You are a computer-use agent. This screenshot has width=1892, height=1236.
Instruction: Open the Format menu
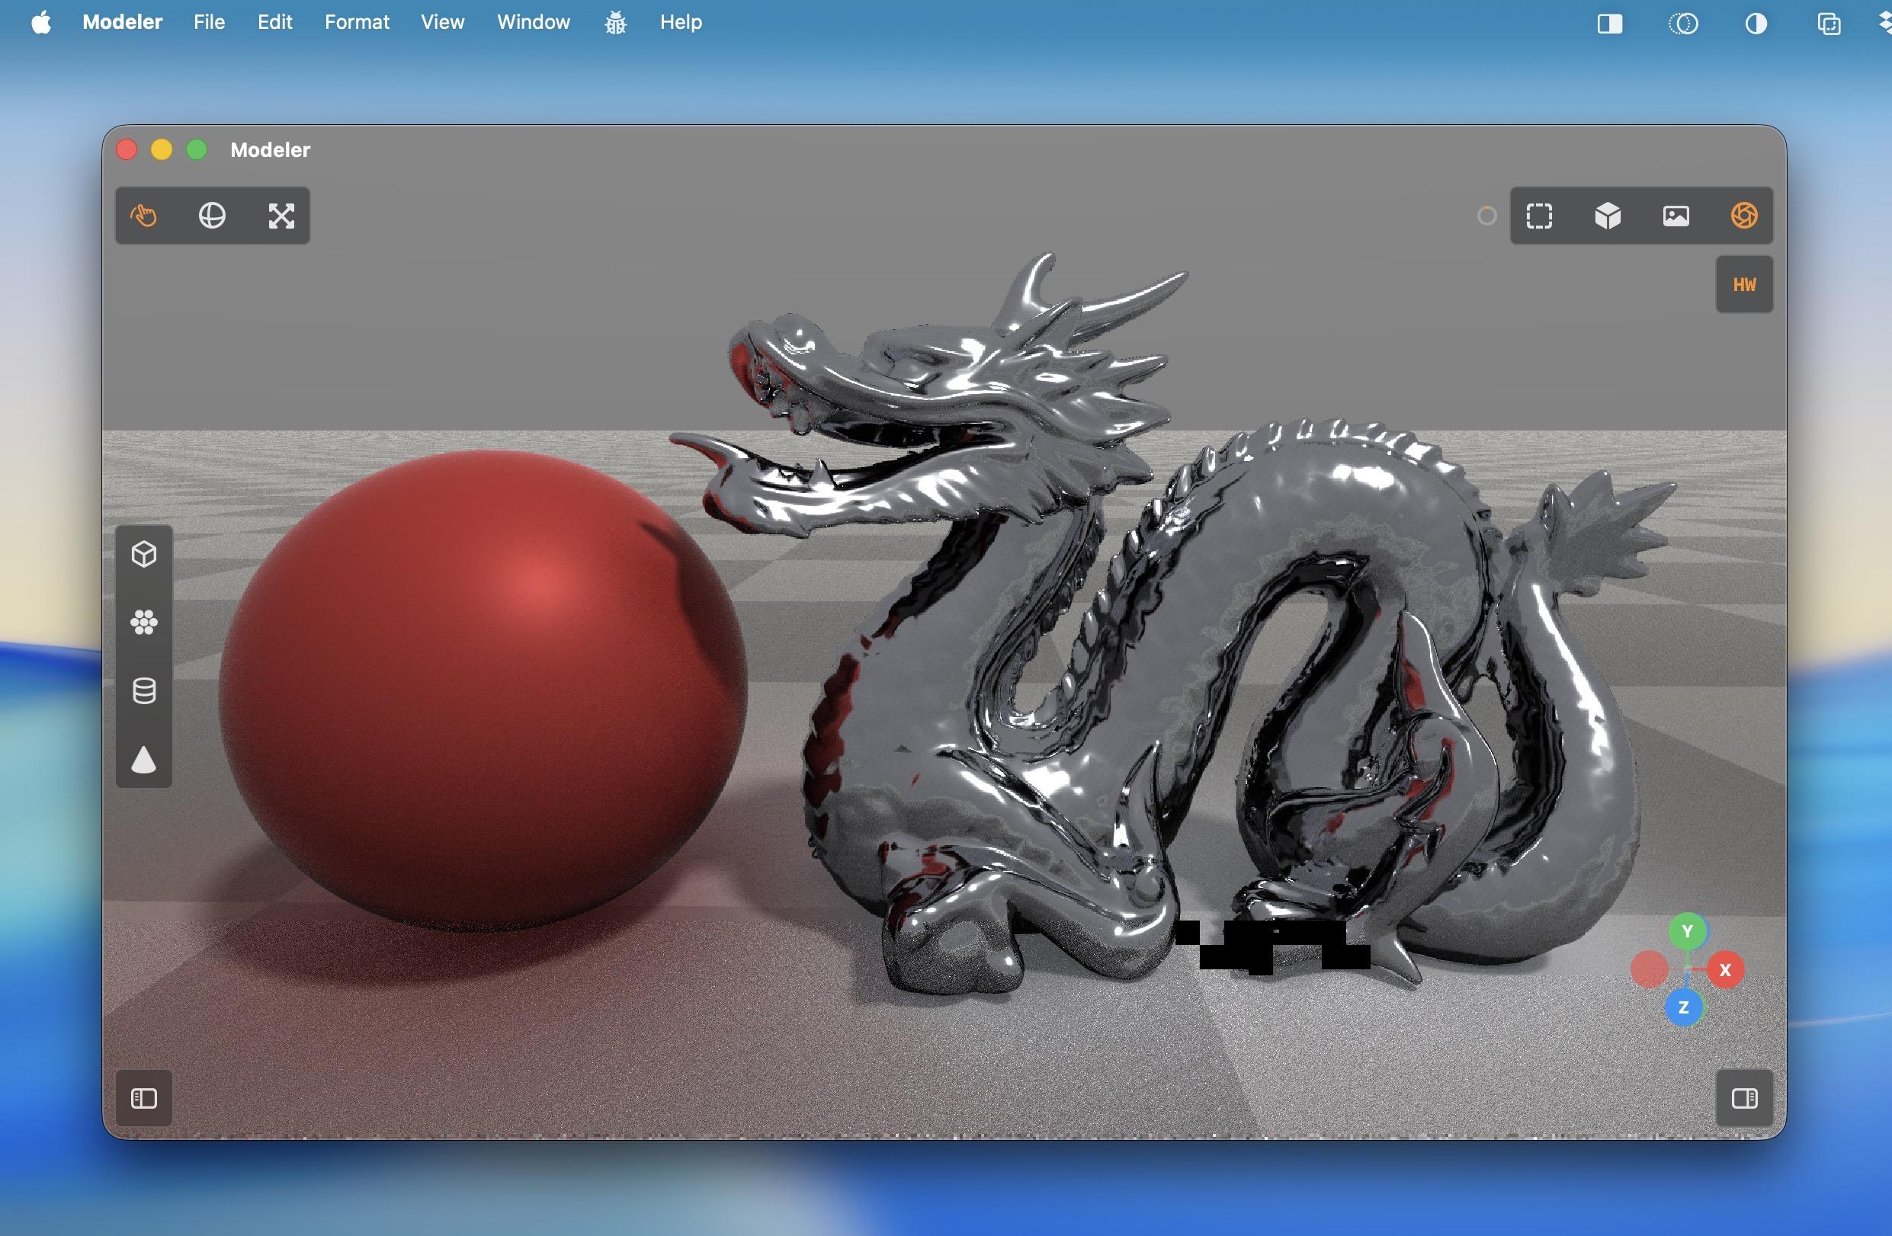point(357,22)
